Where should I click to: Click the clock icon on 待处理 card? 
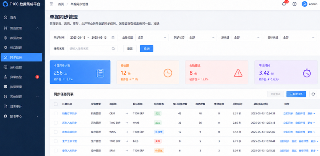coord(168,73)
